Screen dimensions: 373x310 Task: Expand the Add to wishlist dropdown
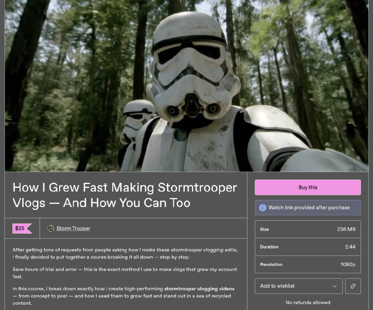(x=299, y=286)
